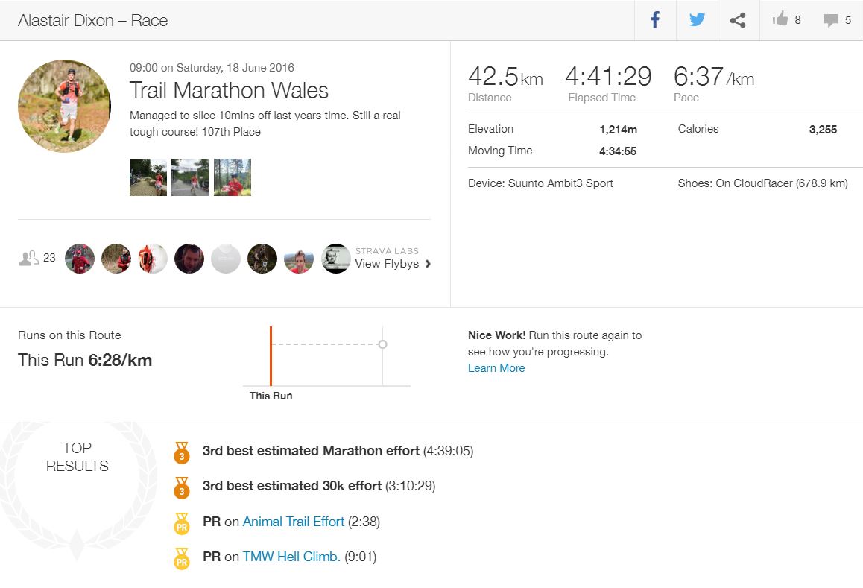Open comments via speech bubble icon
Image resolution: width=863 pixels, height=588 pixels.
pos(830,20)
